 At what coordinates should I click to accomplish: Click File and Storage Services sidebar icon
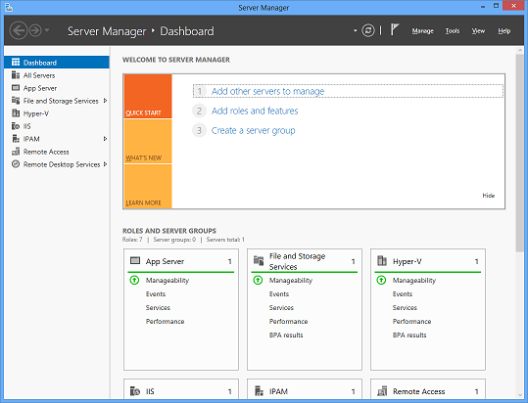point(16,100)
